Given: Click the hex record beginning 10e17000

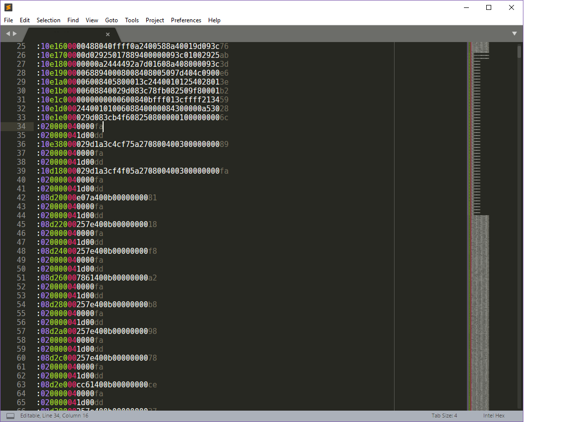Looking at the screenshot, I should point(132,55).
